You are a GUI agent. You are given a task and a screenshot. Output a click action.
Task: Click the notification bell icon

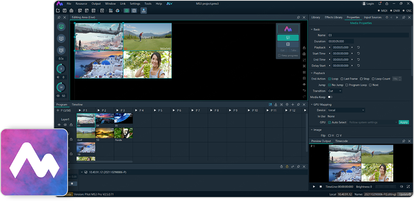[x=380, y=4]
